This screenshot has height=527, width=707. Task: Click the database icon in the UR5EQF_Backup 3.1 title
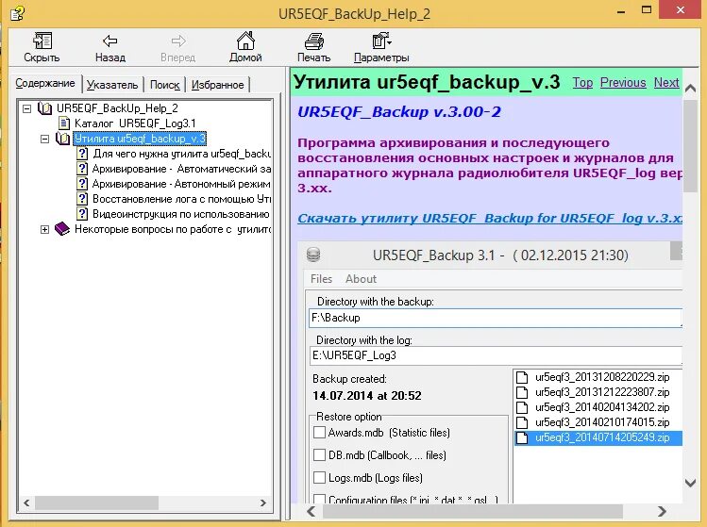coord(313,255)
